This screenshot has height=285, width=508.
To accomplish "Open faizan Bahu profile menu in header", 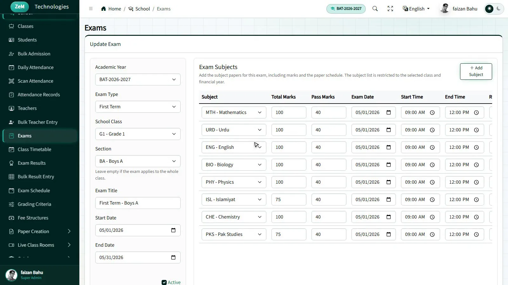I will tap(459, 9).
